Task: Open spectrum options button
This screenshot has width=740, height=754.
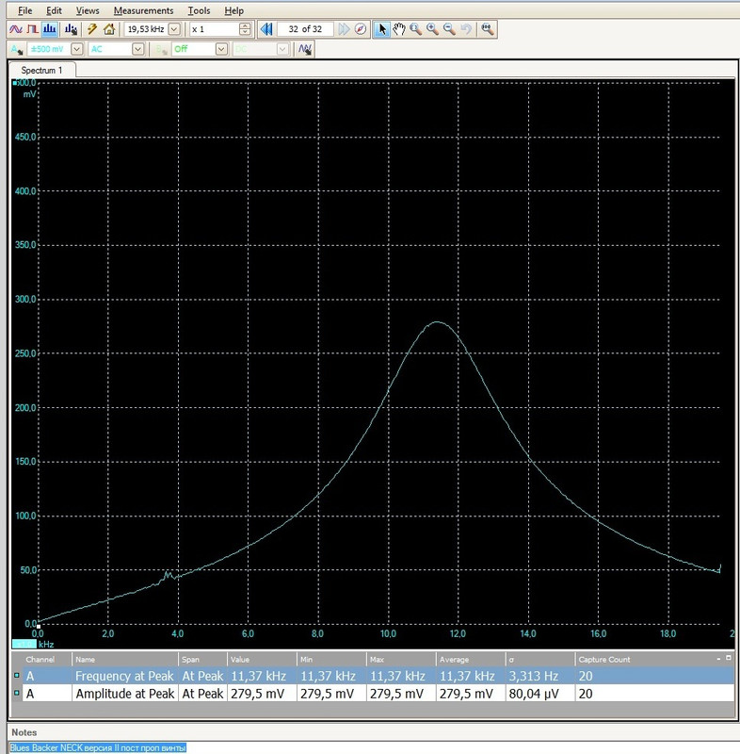Action: pos(71,29)
